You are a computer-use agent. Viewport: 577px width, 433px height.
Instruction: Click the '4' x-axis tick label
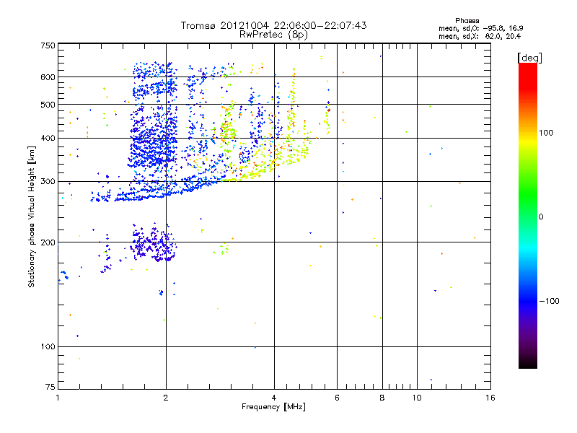(x=274, y=398)
